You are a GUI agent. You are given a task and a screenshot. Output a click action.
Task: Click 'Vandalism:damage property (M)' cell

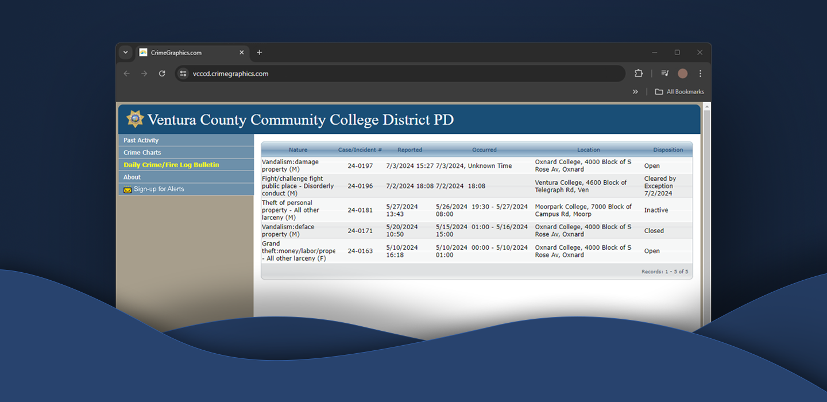click(290, 165)
